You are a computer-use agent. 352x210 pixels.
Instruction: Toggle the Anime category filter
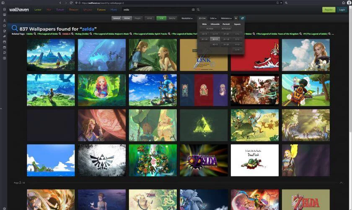pos(127,18)
